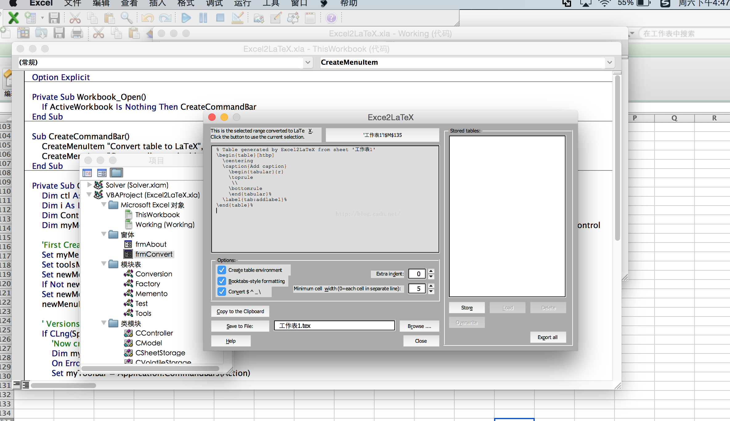This screenshot has height=421, width=730.
Task: Uncheck Create table environment
Action: tap(222, 270)
